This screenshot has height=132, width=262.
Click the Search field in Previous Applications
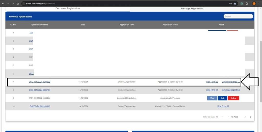pos(238,16)
